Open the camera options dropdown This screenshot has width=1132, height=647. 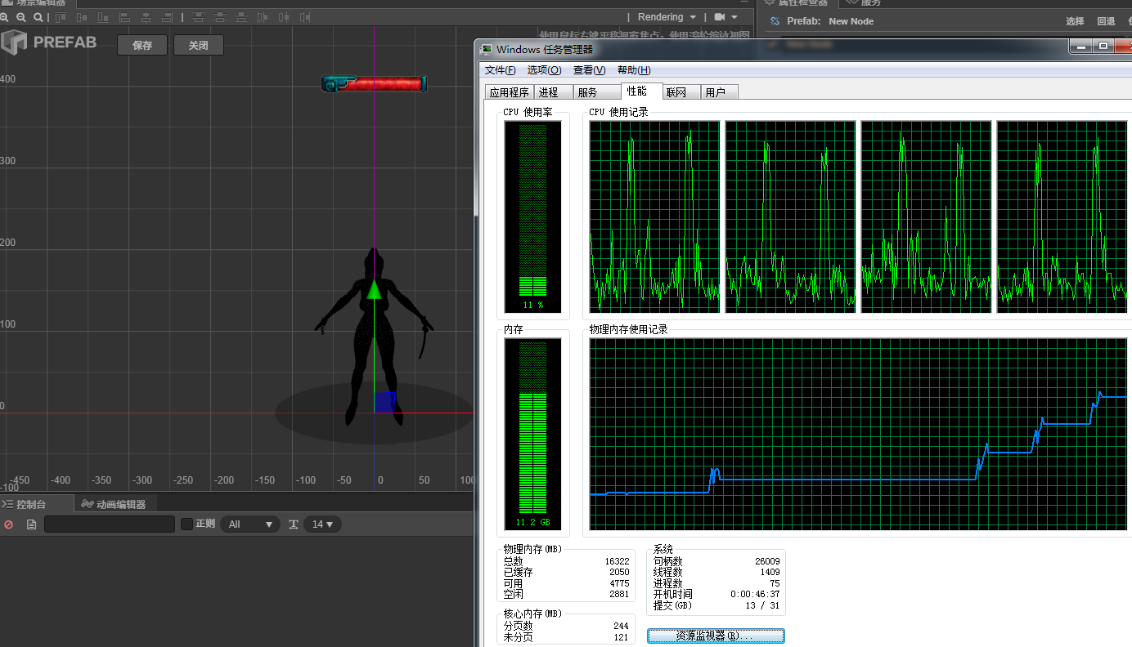click(x=725, y=17)
